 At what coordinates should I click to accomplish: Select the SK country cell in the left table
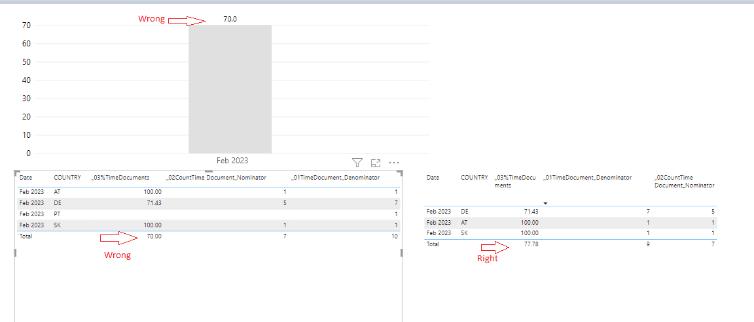coord(57,225)
